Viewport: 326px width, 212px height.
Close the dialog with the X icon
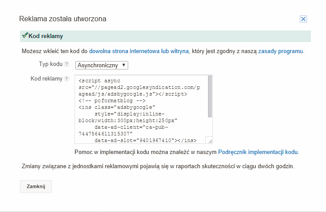click(x=303, y=19)
